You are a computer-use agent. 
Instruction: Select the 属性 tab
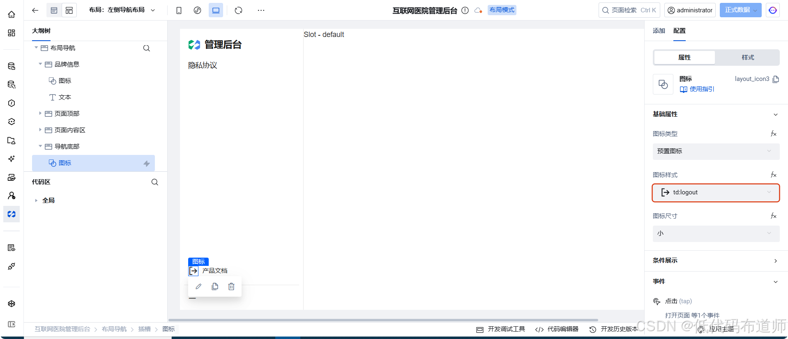tap(684, 58)
